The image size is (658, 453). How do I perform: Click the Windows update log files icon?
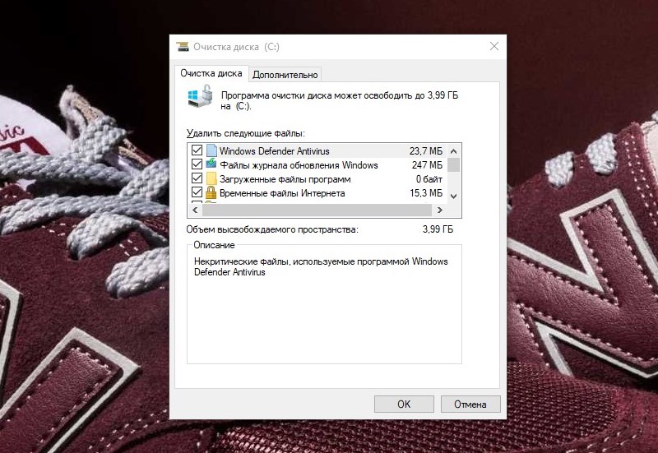(211, 164)
